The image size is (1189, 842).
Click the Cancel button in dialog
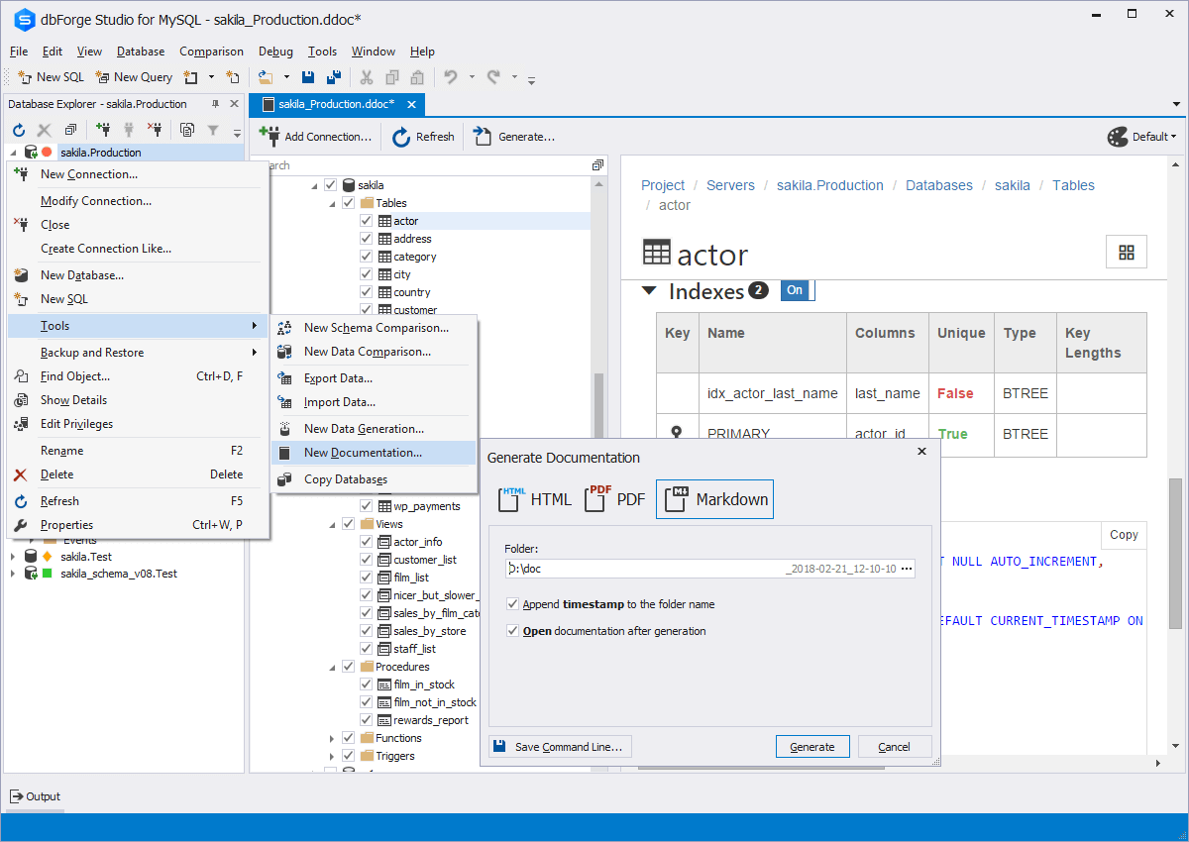[895, 747]
